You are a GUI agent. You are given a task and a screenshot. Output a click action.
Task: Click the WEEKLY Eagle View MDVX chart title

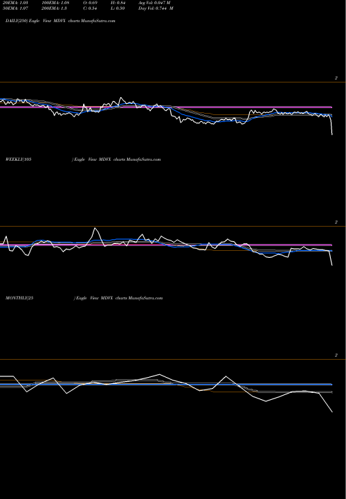[x=83, y=159]
